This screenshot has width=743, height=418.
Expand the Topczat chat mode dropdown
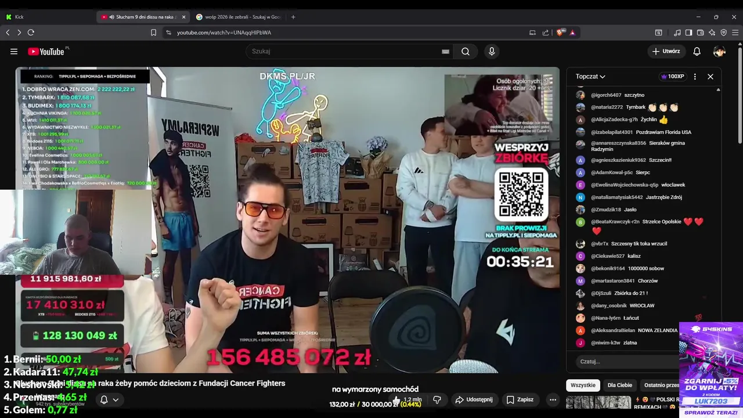click(590, 77)
